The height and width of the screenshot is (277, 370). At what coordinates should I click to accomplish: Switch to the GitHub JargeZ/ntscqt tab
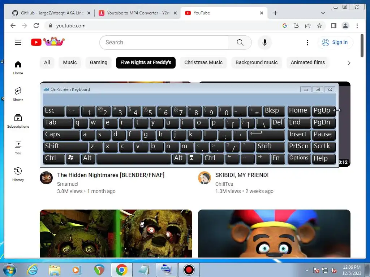[x=51, y=13]
